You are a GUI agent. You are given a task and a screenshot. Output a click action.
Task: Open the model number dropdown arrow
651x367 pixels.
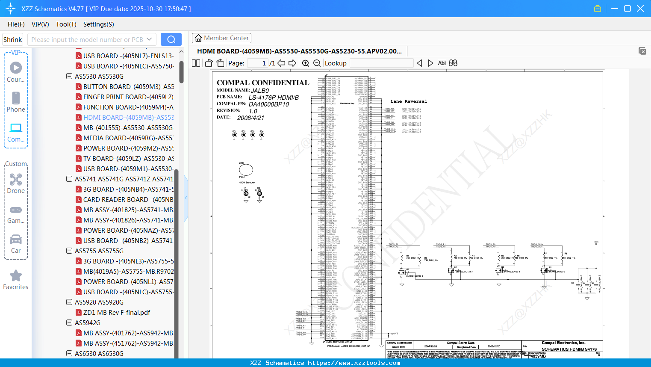click(149, 39)
